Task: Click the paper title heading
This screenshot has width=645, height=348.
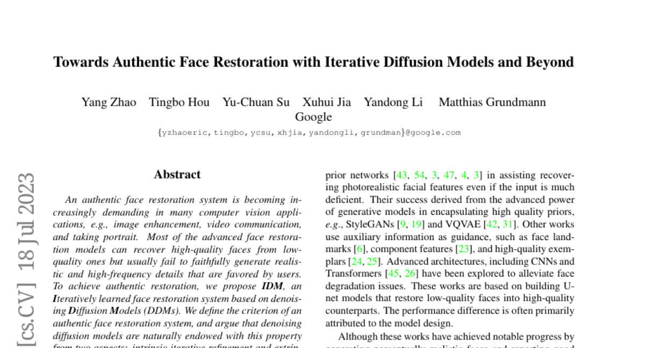Action: click(x=313, y=62)
